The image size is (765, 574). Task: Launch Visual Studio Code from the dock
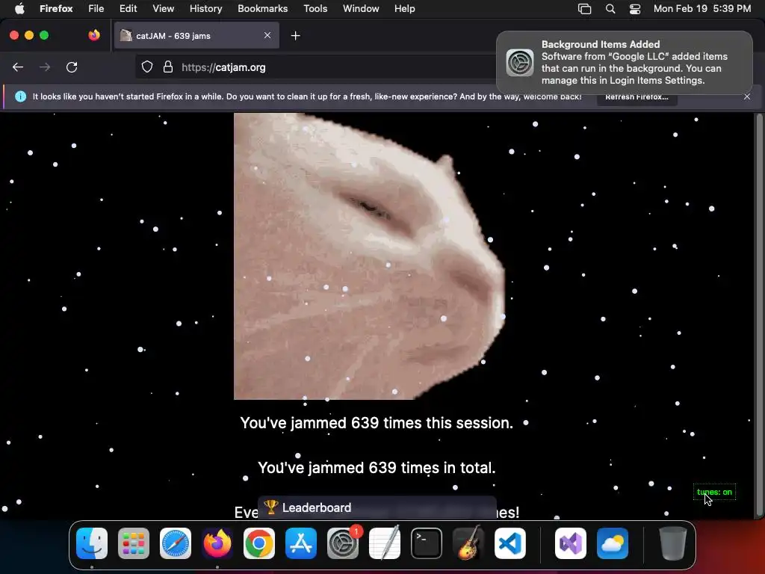tap(510, 543)
